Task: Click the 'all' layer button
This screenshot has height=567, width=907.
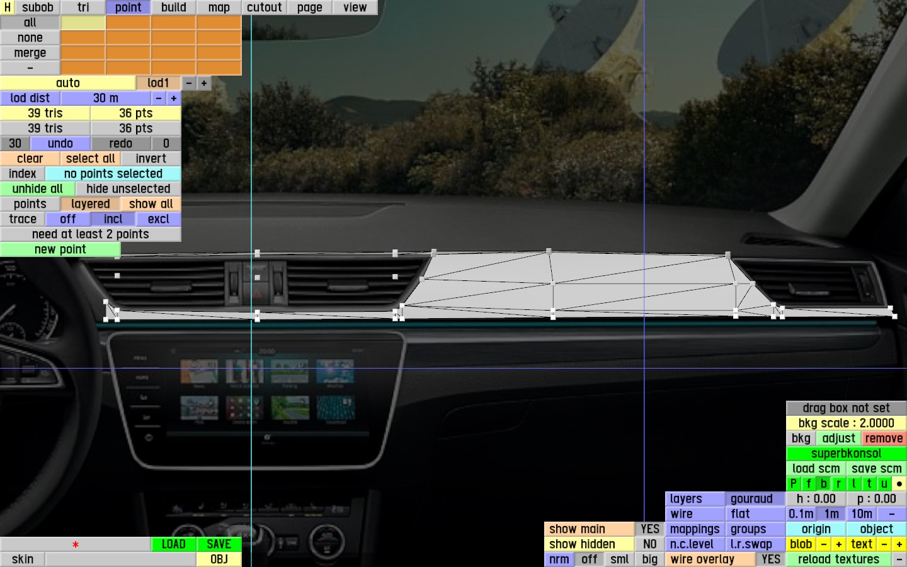Action: click(x=30, y=23)
